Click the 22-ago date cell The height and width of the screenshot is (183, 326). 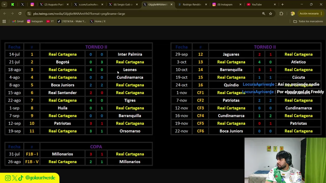[x=14, y=100]
